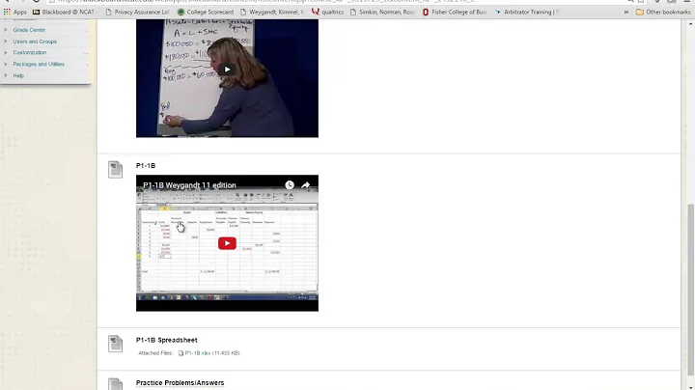Open the Fisher College of Business bookmark

pyautogui.click(x=455, y=12)
